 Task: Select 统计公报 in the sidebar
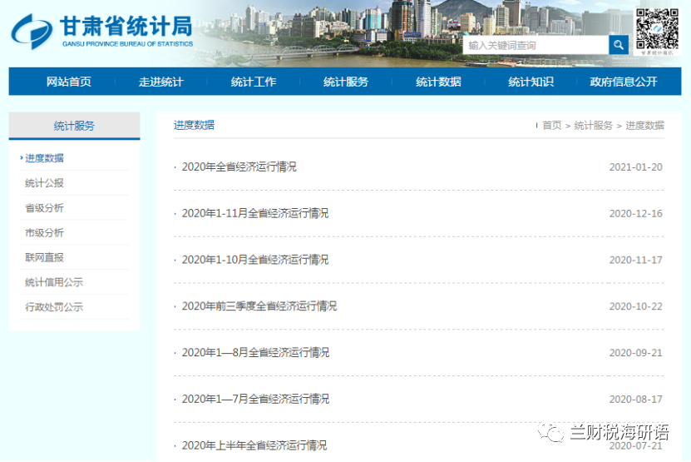pos(44,183)
